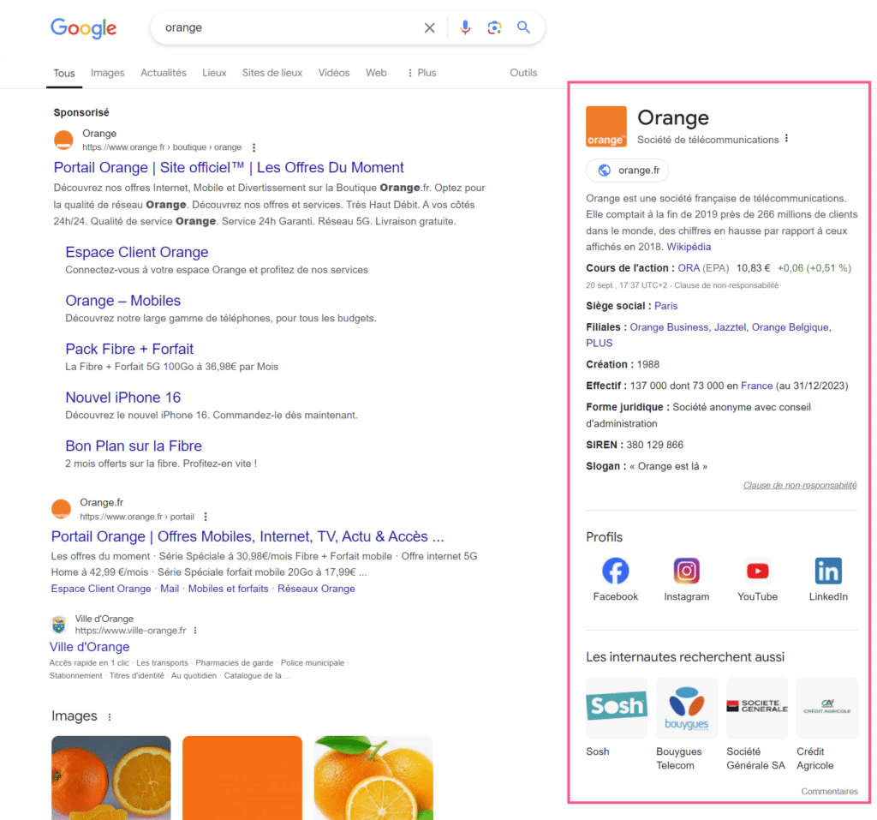Image resolution: width=877 pixels, height=820 pixels.
Task: Click the ORA stock ticker link
Action: coord(689,268)
